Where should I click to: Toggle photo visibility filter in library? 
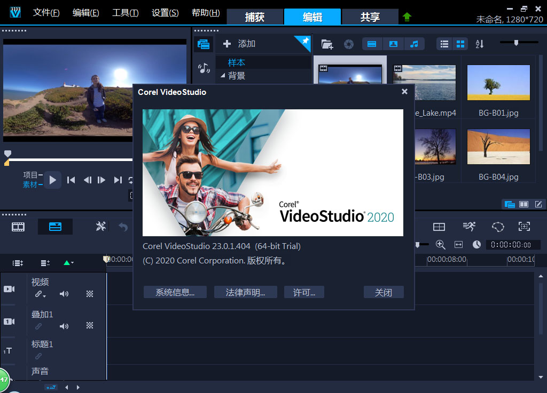393,44
